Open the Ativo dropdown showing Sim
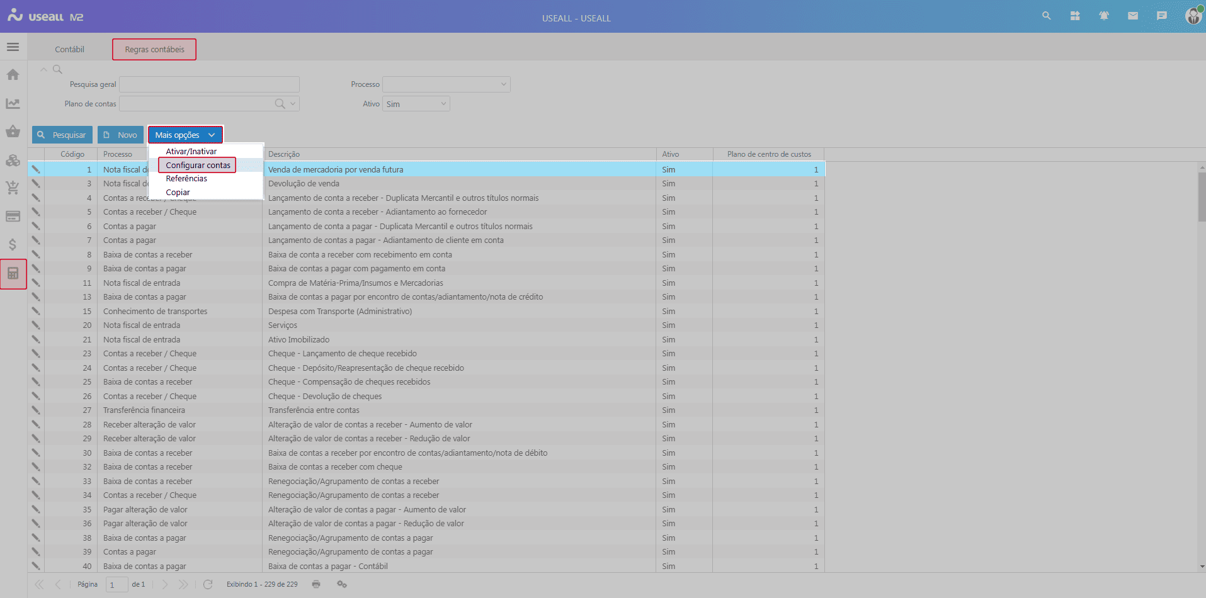This screenshot has height=598, width=1206. pyautogui.click(x=416, y=103)
